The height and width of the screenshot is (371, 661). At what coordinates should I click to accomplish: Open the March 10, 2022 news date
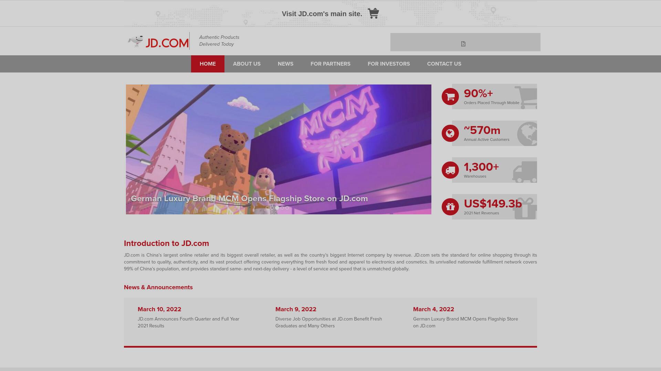(159, 310)
